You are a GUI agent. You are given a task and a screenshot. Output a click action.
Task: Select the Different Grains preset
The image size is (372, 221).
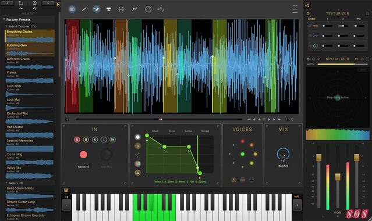coord(30,63)
